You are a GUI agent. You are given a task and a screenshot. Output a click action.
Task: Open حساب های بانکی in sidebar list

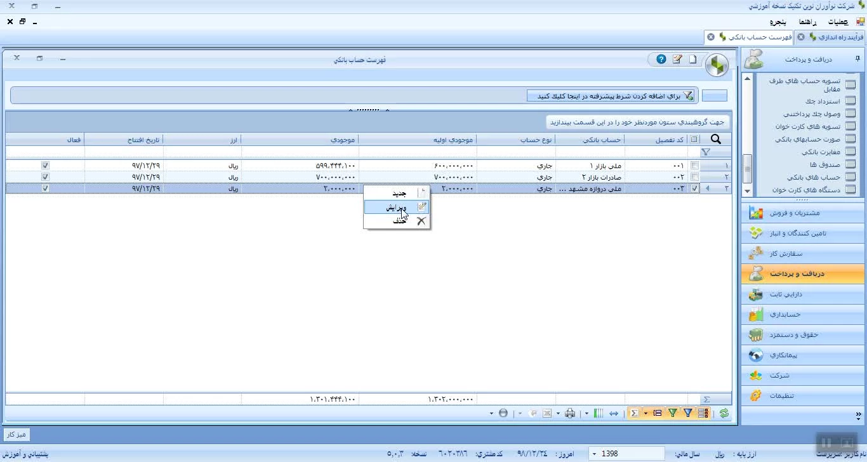823,177
